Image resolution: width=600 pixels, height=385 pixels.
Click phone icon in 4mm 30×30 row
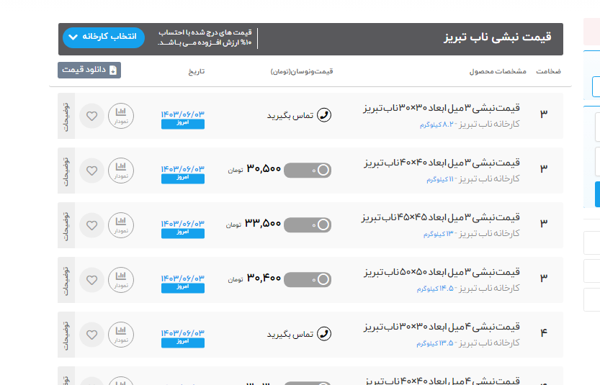tap(324, 334)
